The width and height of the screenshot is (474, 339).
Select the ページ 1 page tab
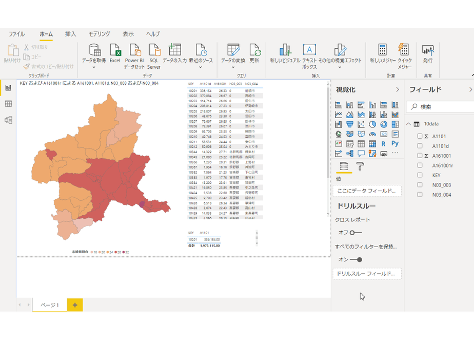coord(50,305)
